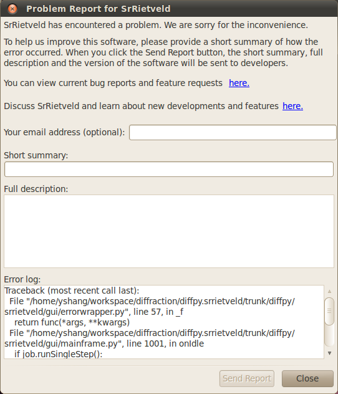Image resolution: width=338 pixels, height=394 pixels.
Task: Click the 'mainframe.py, line 1001' log line
Action: pos(104,344)
